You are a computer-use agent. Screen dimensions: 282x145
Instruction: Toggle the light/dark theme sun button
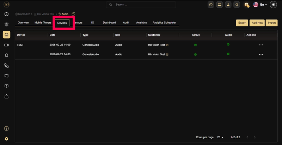tap(274, 5)
